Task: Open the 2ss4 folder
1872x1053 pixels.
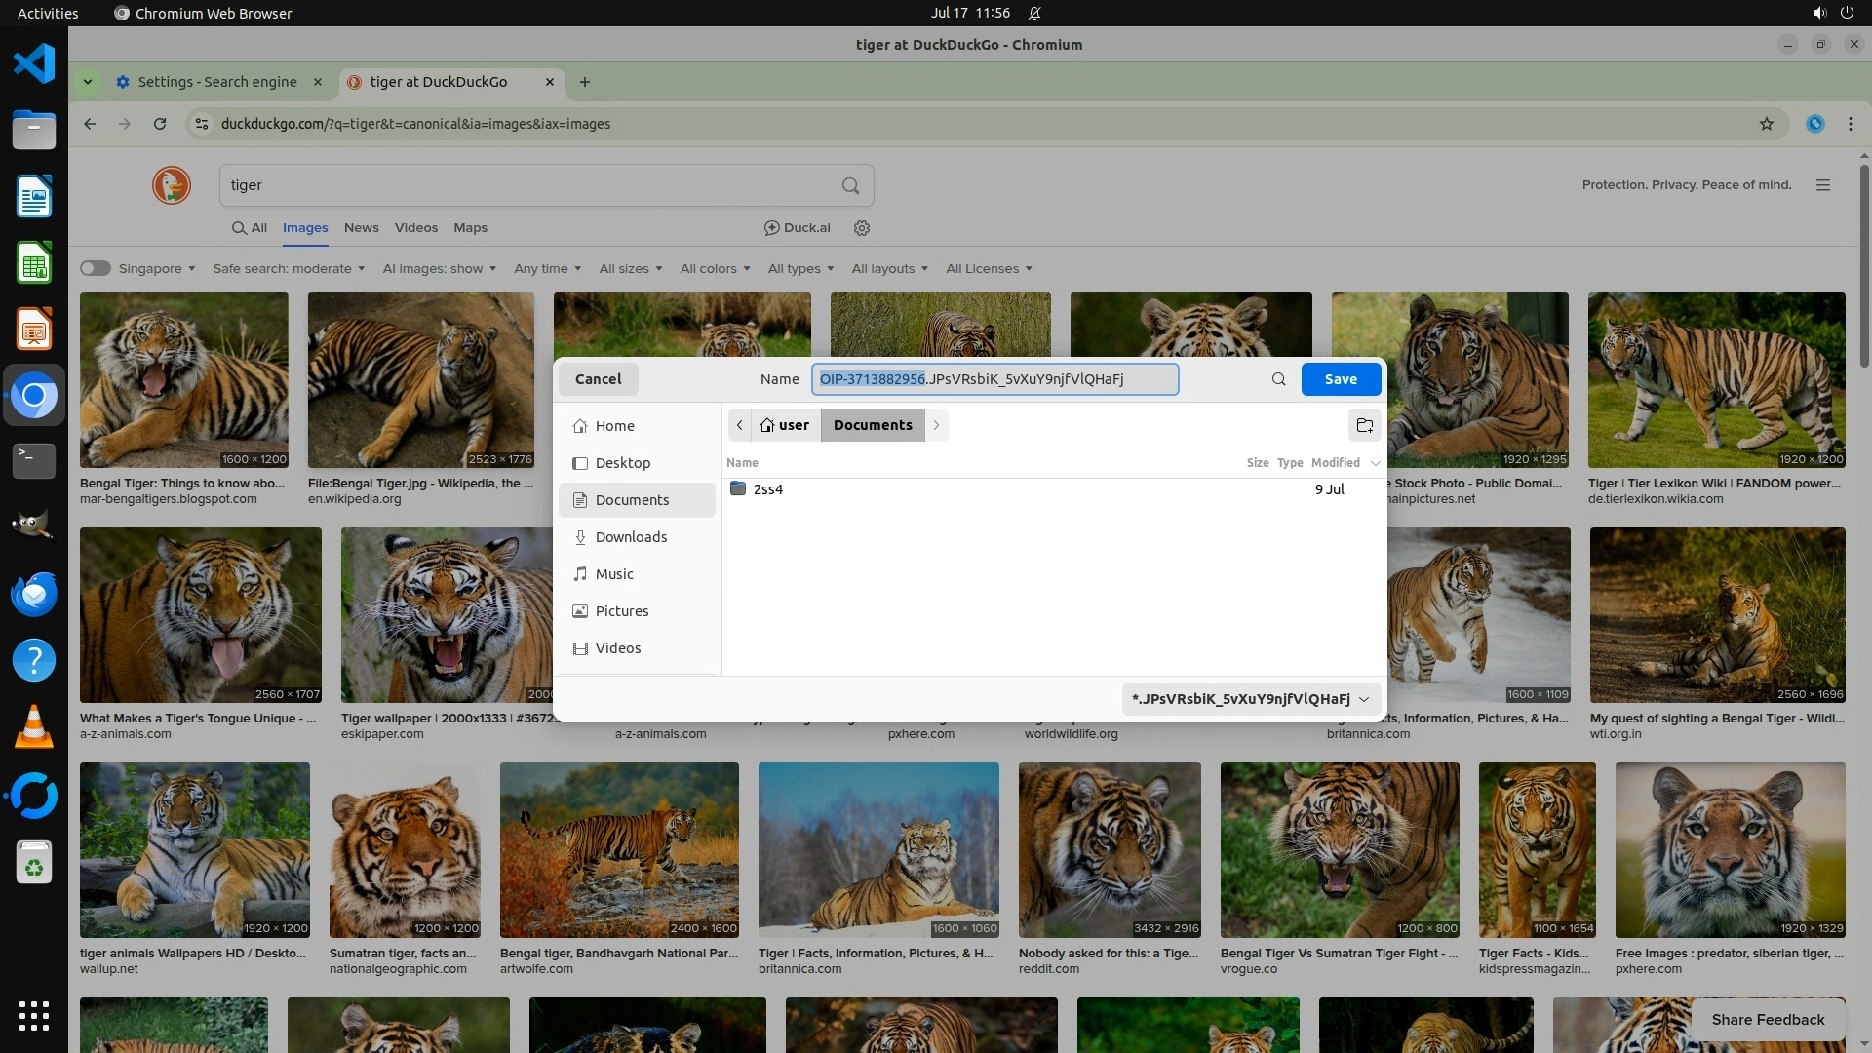Action: pyautogui.click(x=767, y=489)
